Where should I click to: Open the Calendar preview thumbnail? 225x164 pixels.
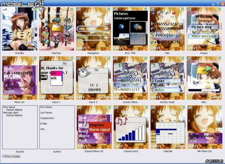pos(168,127)
